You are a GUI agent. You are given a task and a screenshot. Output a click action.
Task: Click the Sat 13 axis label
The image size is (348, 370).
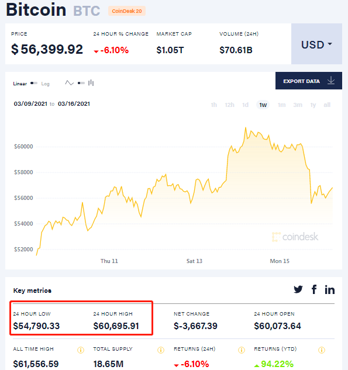tap(194, 261)
